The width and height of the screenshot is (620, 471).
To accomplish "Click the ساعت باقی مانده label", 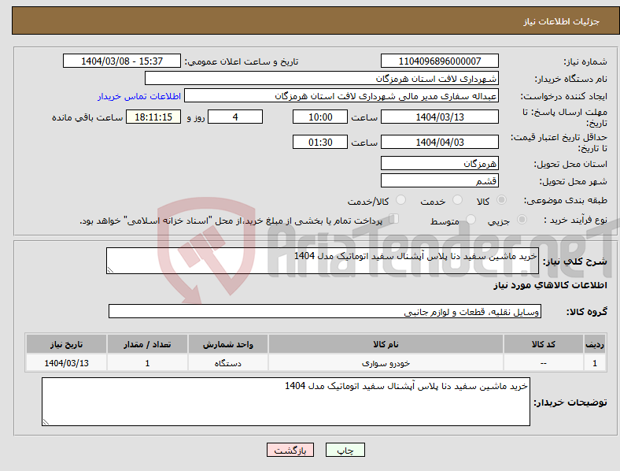I will click(x=87, y=117).
